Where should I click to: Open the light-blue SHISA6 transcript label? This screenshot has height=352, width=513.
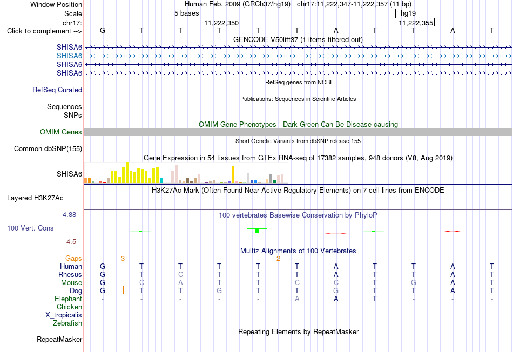(69, 56)
